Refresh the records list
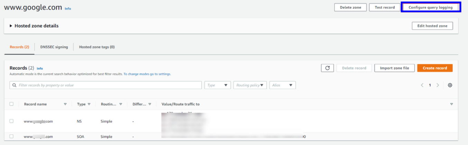 coord(327,68)
